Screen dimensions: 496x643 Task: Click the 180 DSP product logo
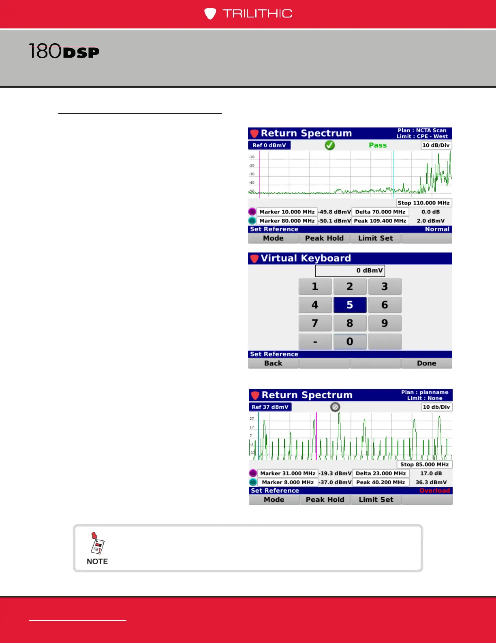point(64,51)
